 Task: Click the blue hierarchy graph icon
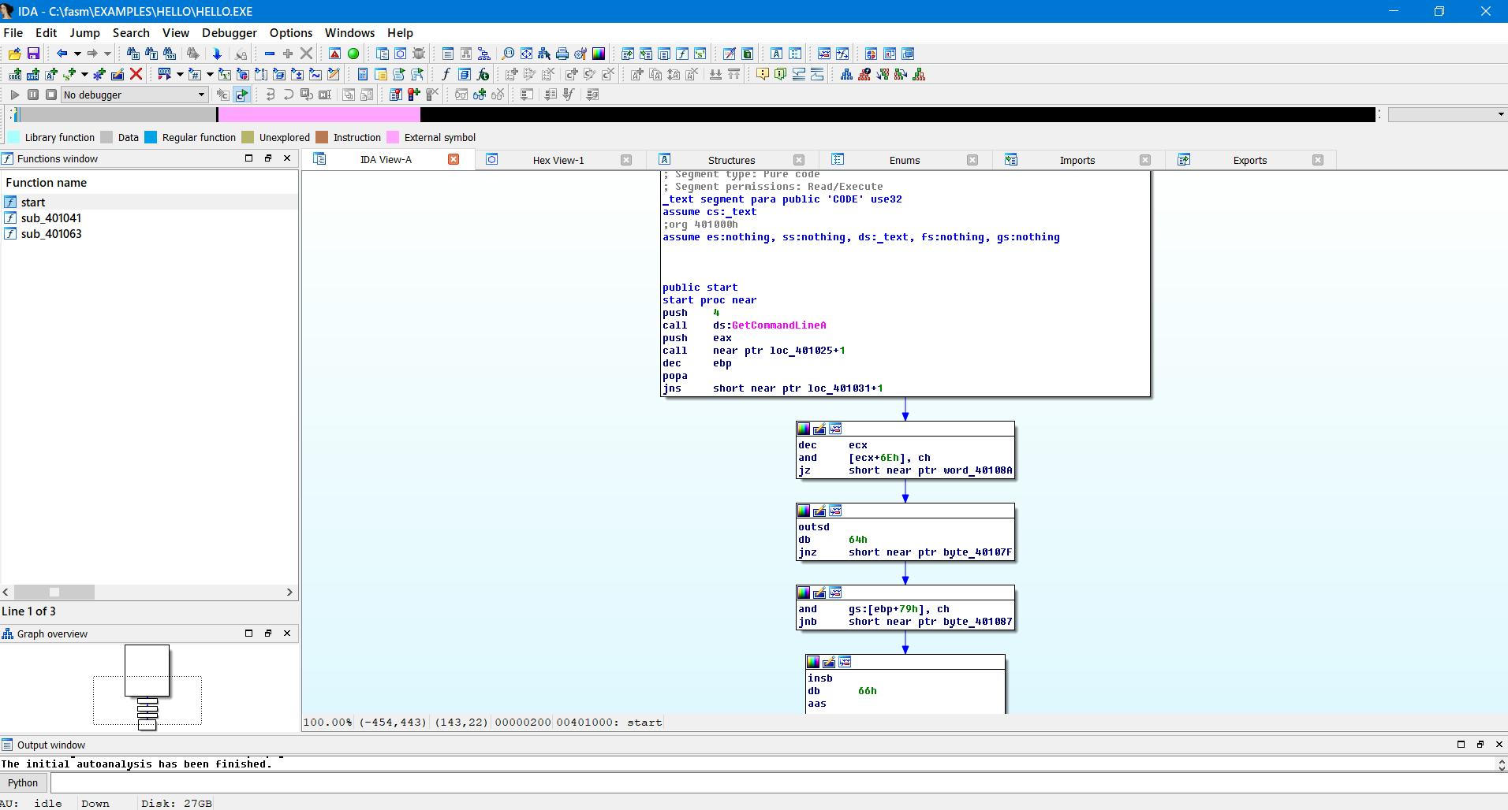[x=846, y=74]
